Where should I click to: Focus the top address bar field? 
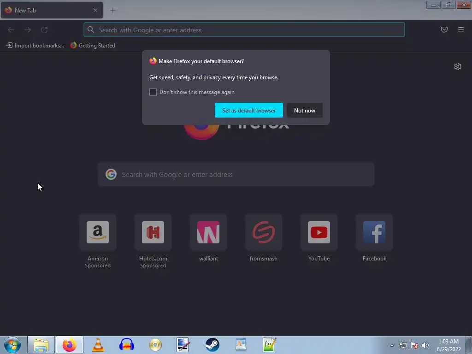click(x=244, y=30)
